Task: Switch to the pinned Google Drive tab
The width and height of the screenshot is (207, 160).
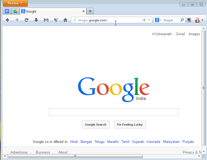Action: (15, 11)
